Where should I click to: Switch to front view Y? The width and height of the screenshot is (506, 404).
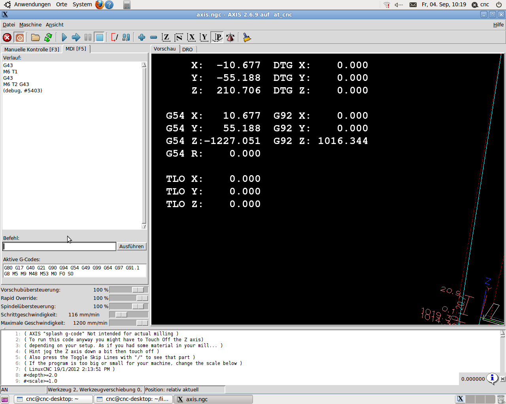point(204,37)
